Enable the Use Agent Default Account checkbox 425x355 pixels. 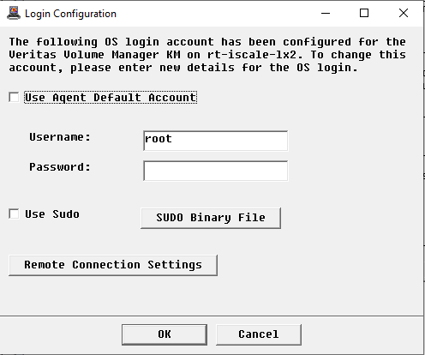pos(14,97)
